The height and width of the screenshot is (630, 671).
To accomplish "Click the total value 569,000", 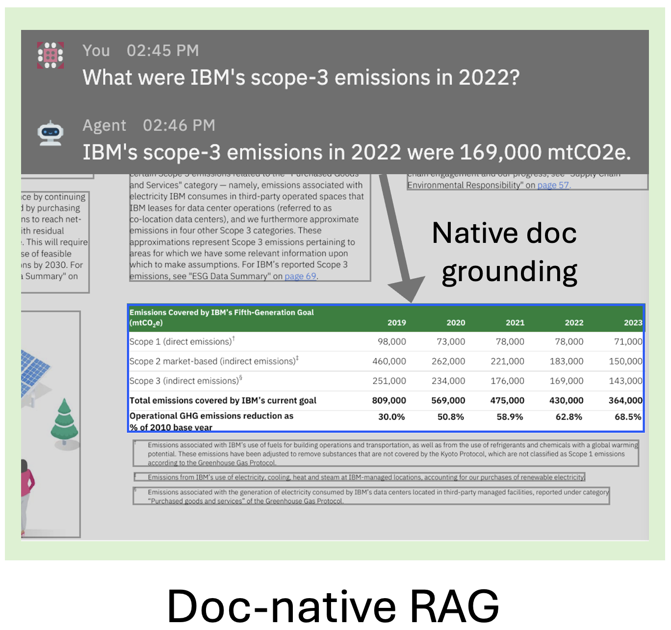I will pyautogui.click(x=448, y=400).
